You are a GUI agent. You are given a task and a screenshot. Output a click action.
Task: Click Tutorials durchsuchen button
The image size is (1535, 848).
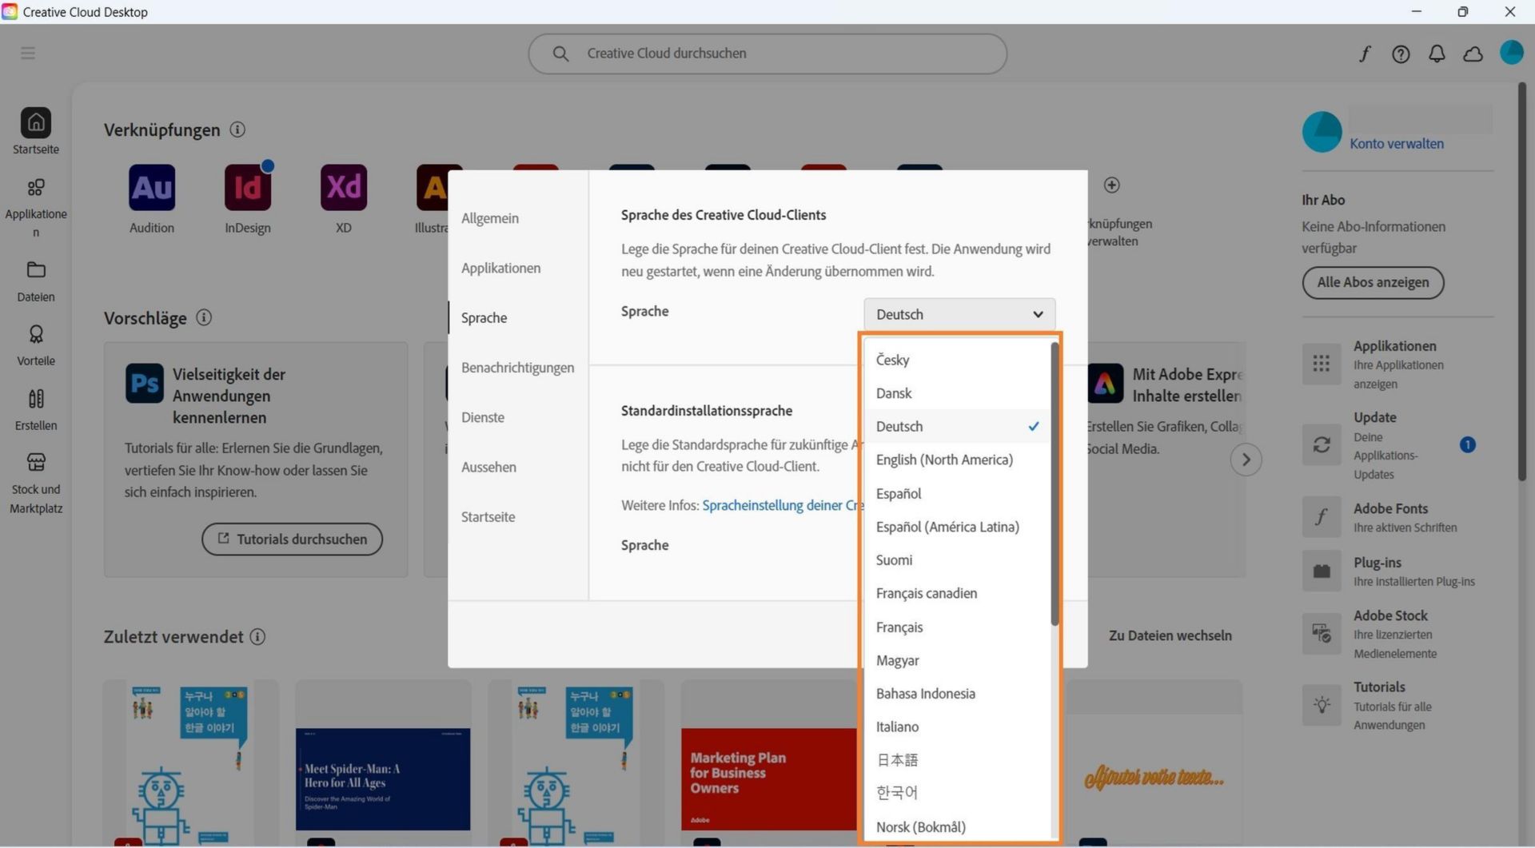click(293, 539)
